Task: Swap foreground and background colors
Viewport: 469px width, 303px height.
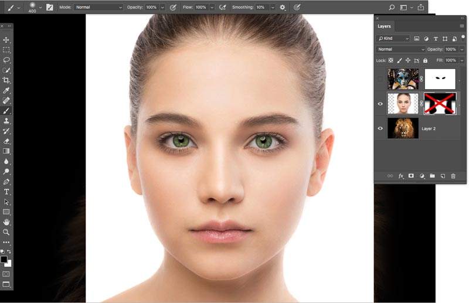Action: (9, 251)
